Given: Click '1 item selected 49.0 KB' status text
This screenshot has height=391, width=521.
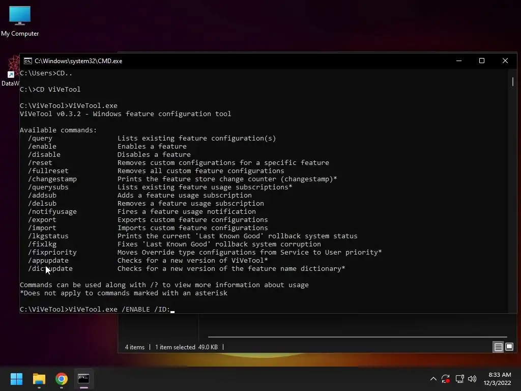Looking at the screenshot, I should tap(186, 347).
